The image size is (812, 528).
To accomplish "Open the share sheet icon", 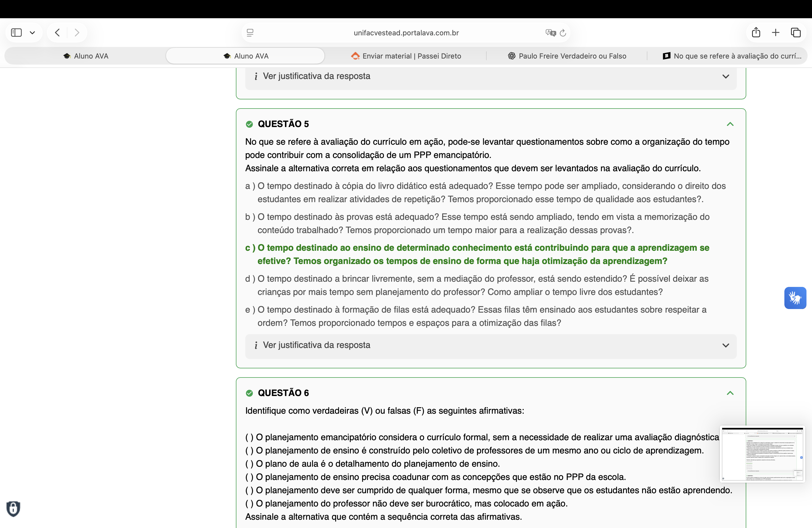I will 756,32.
